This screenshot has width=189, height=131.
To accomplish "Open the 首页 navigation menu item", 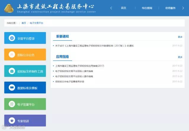I will click(x=123, y=8).
